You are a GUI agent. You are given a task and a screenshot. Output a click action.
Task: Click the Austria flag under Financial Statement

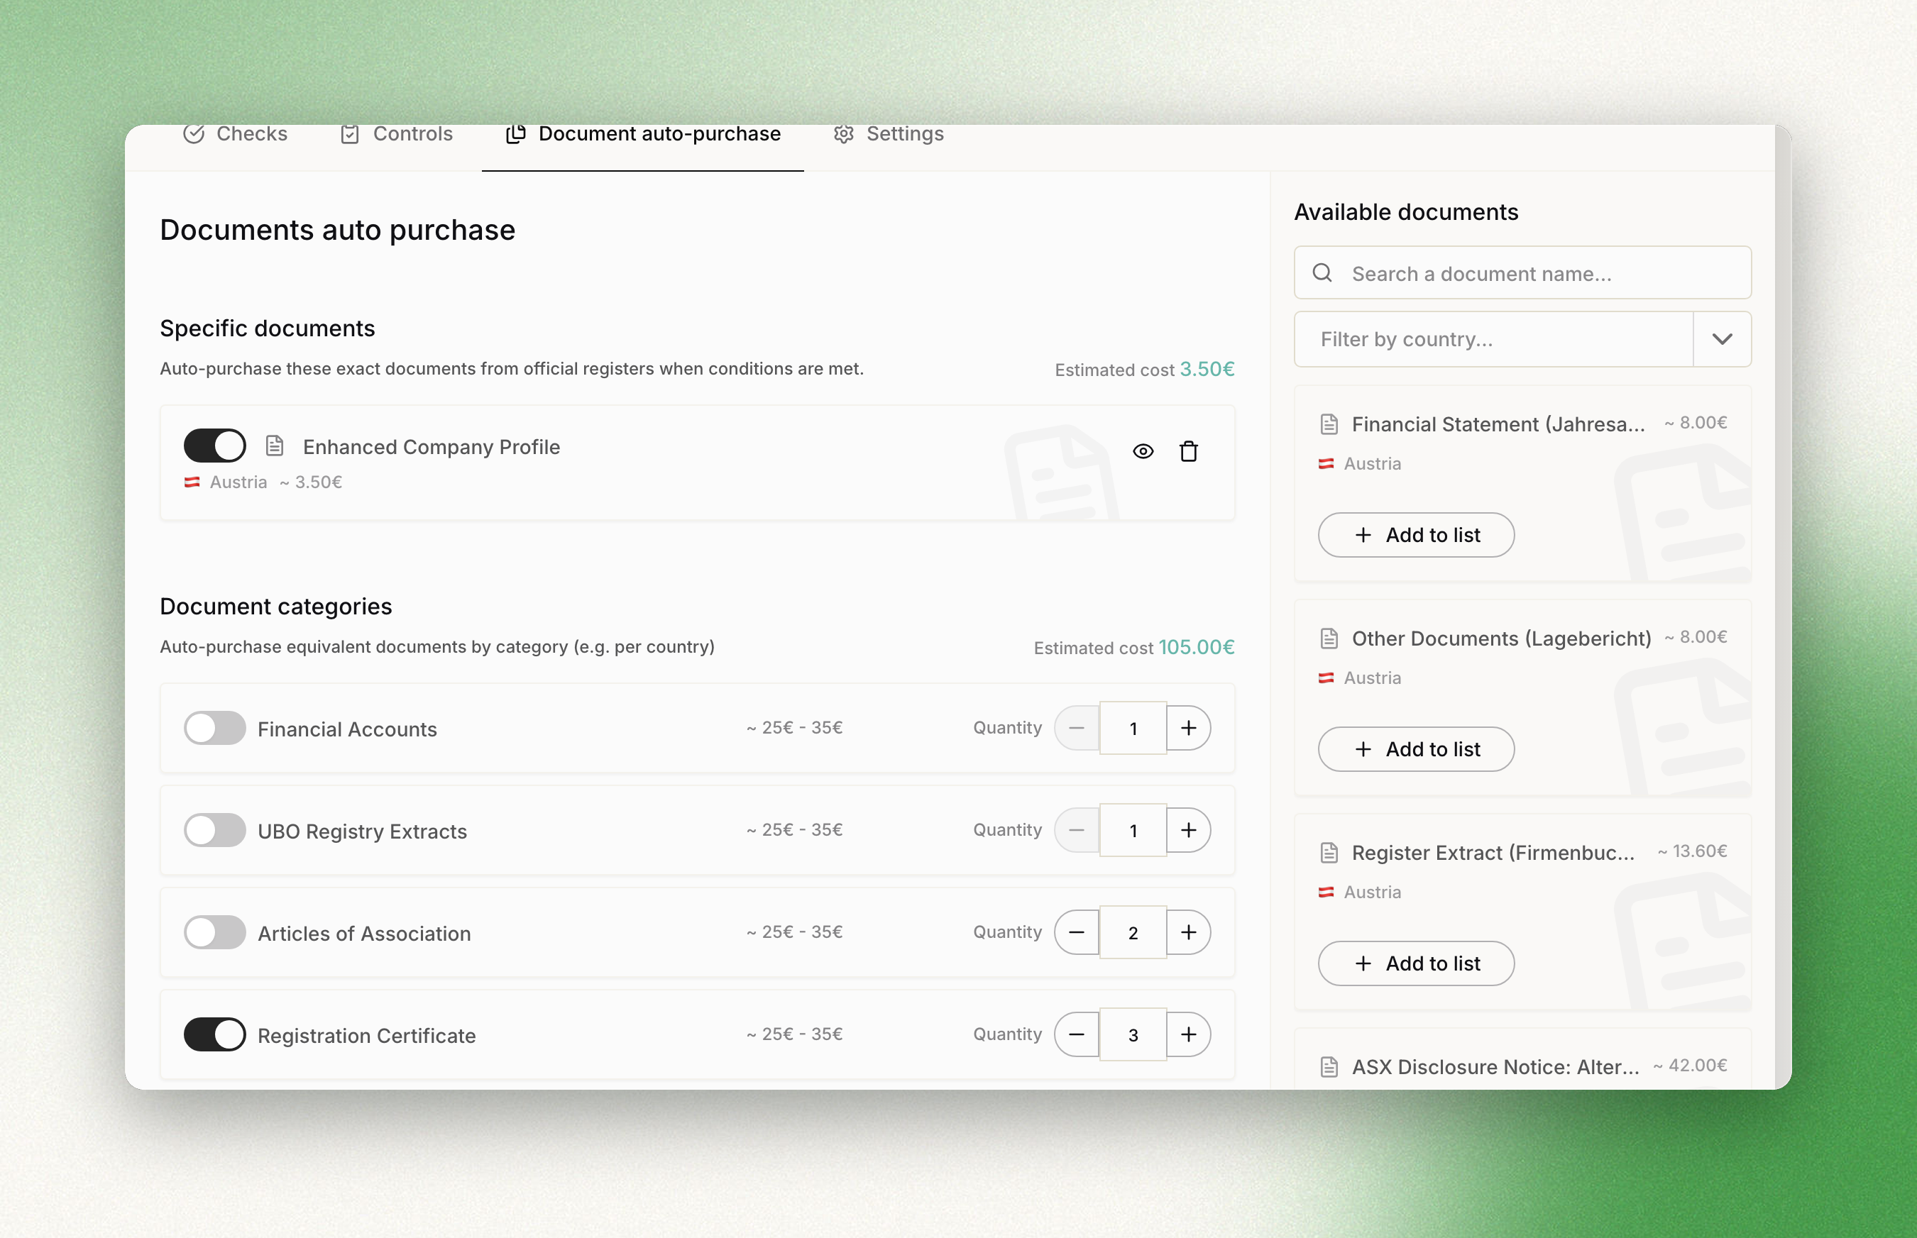(x=1326, y=464)
